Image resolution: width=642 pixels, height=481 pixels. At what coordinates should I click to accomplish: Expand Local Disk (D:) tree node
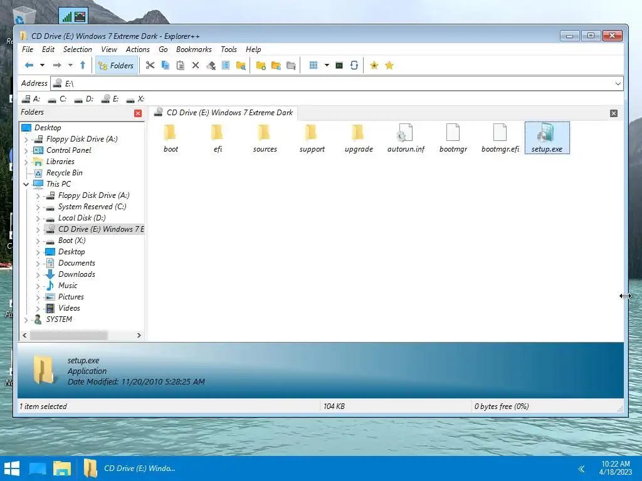click(38, 219)
